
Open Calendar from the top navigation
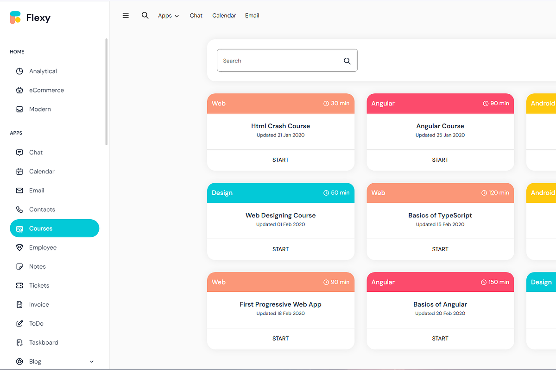pyautogui.click(x=224, y=16)
